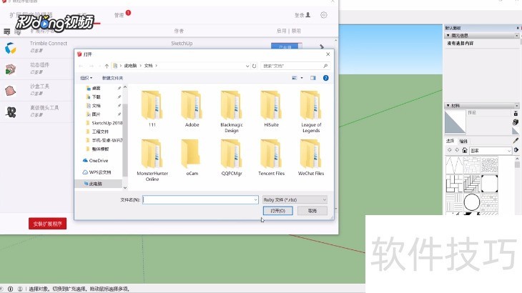Click 新建文件夹 button
Image resolution: width=522 pixels, height=293 pixels.
(x=112, y=78)
